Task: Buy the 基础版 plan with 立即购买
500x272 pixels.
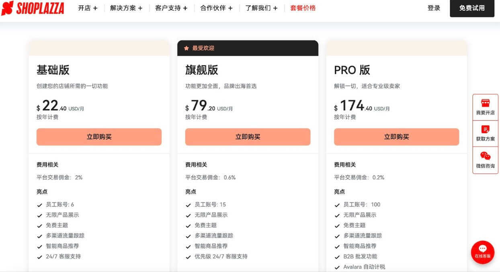Action: pyautogui.click(x=99, y=137)
